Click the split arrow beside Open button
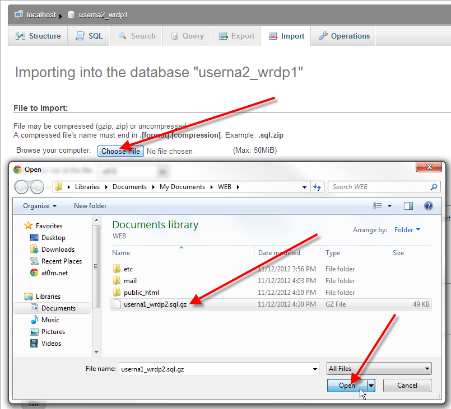 tap(371, 386)
